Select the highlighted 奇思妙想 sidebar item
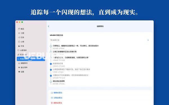The image size is (169, 105). [31, 59]
